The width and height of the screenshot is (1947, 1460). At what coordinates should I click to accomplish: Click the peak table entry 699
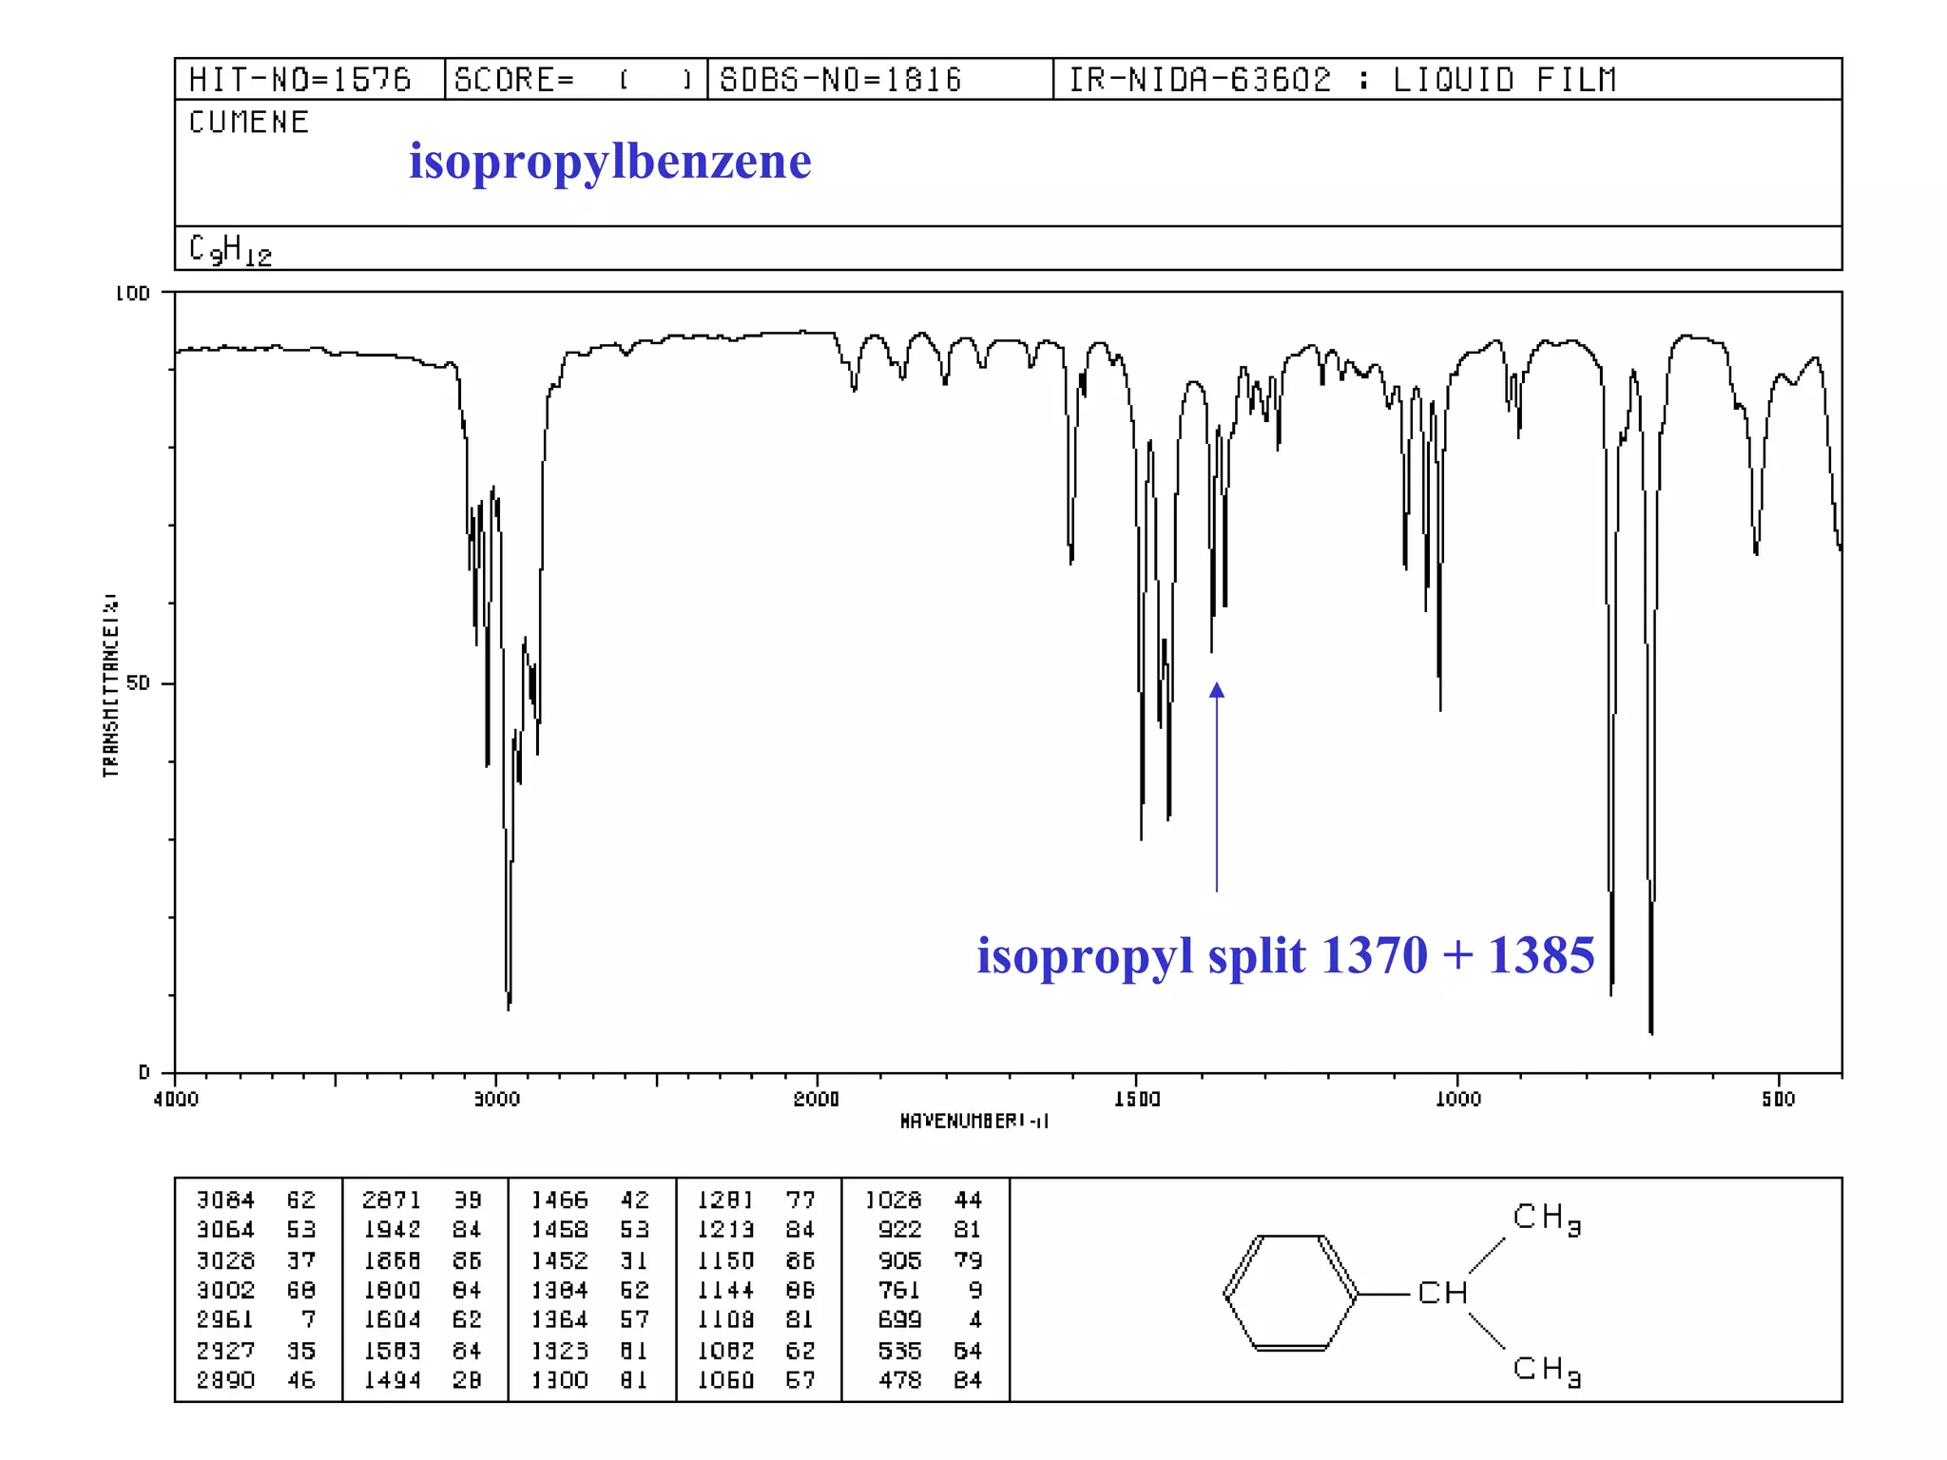click(899, 1320)
